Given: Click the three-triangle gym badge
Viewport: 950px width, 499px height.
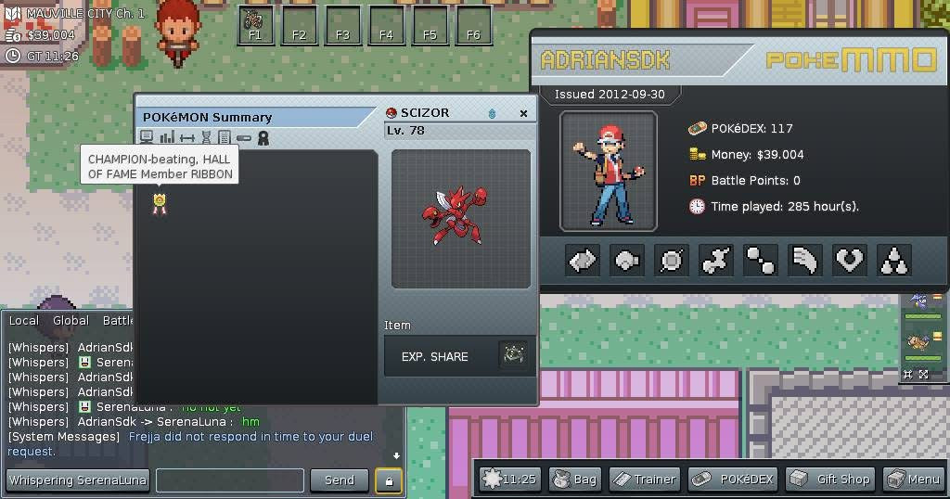Looking at the screenshot, I should coord(893,261).
